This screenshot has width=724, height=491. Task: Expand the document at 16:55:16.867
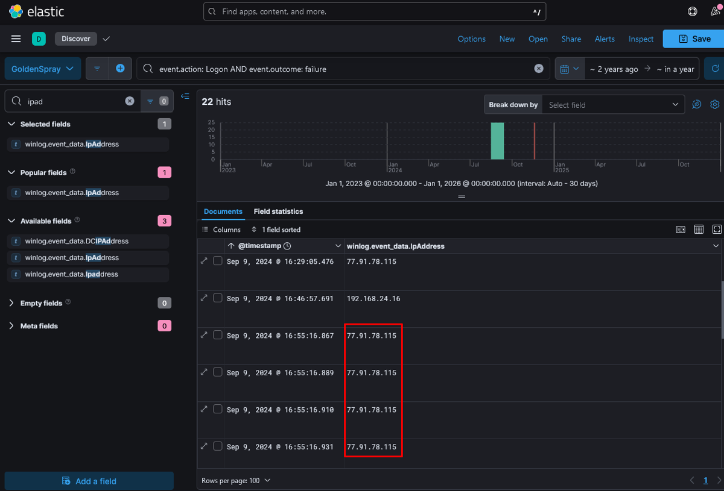tap(205, 335)
